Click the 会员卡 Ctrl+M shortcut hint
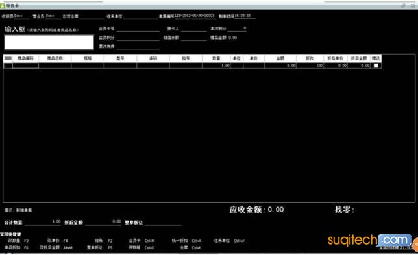This screenshot has height=255, width=418. click(x=141, y=241)
